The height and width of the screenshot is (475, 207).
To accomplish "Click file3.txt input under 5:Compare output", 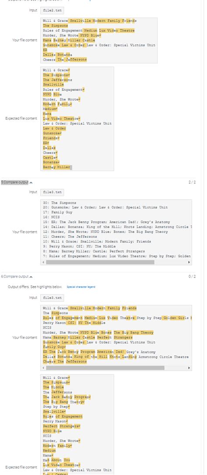I will coord(52,192).
